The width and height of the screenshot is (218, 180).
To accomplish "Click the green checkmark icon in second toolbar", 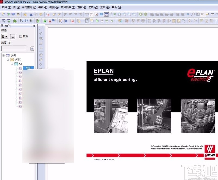I will [x=45, y=21].
